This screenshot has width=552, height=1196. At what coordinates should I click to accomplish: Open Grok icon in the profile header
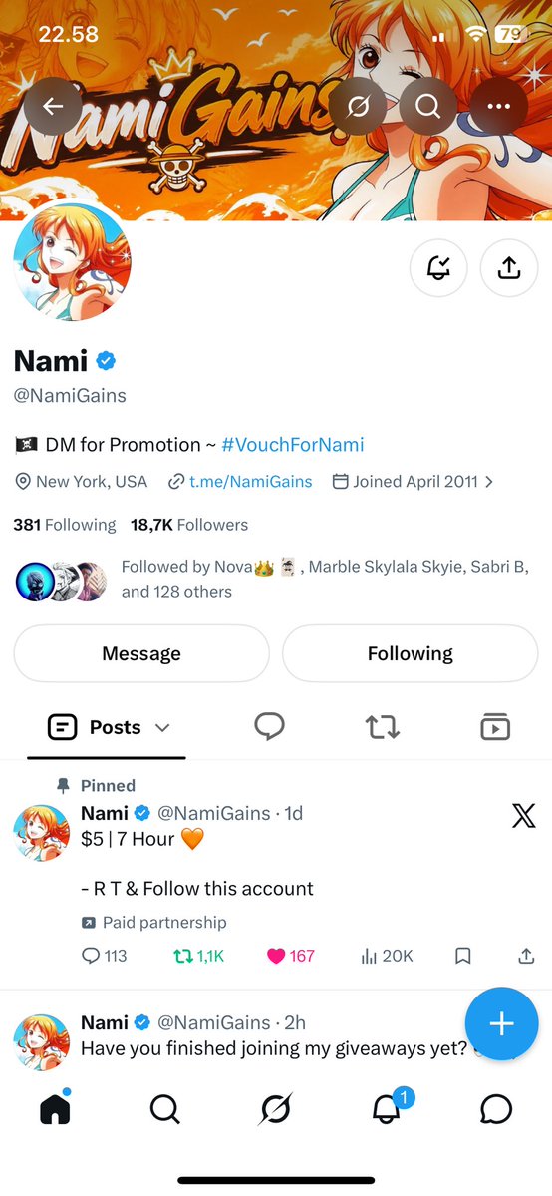pyautogui.click(x=358, y=106)
